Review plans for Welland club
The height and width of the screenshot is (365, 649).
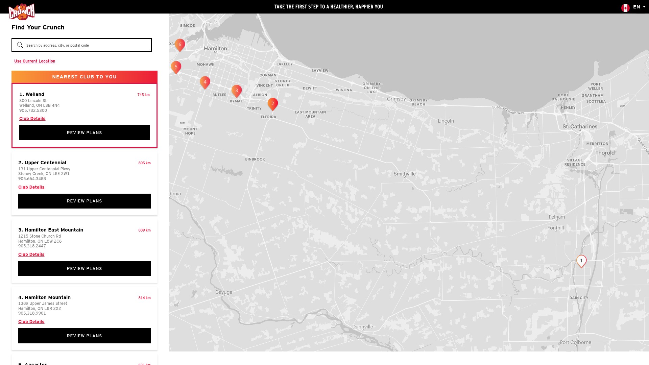click(x=85, y=133)
